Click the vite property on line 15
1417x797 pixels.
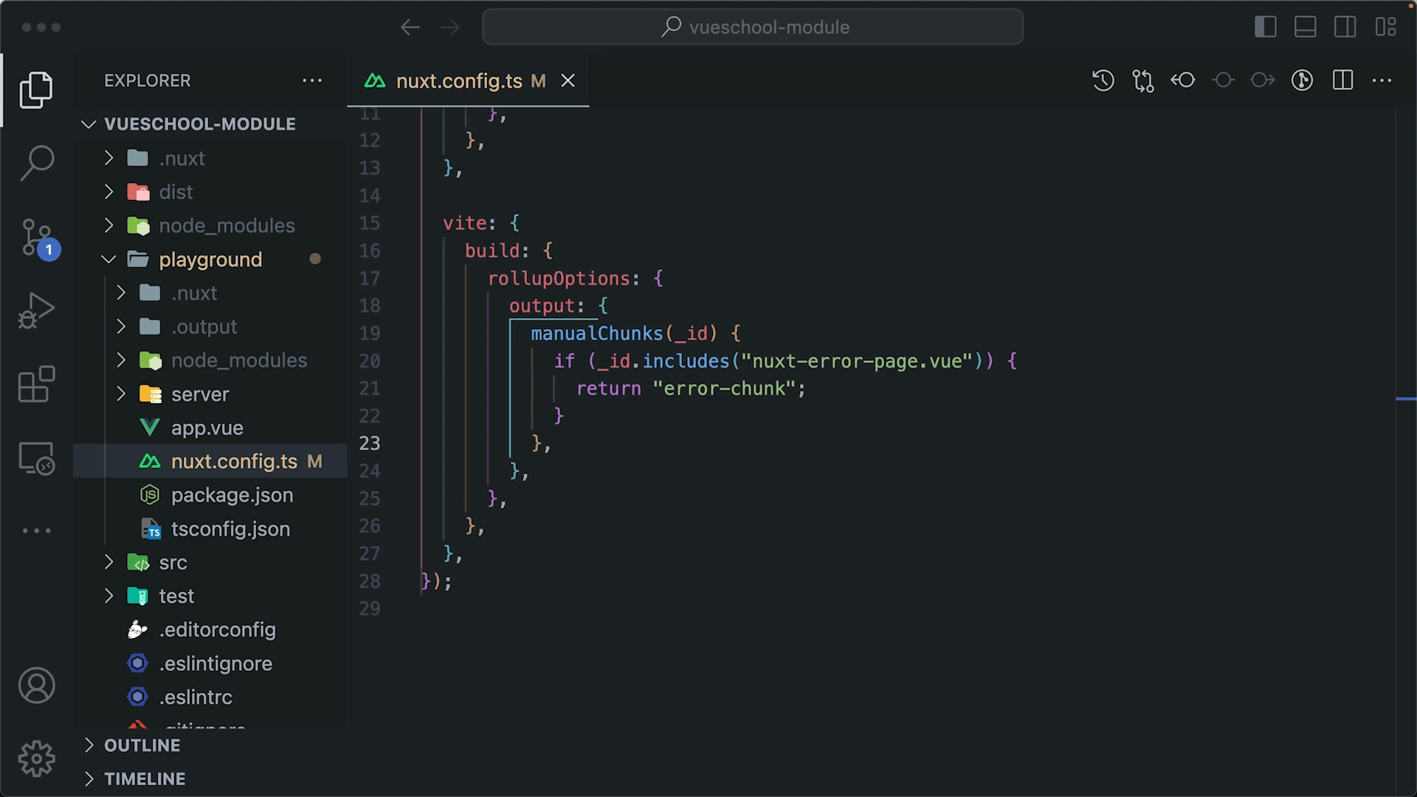click(465, 223)
